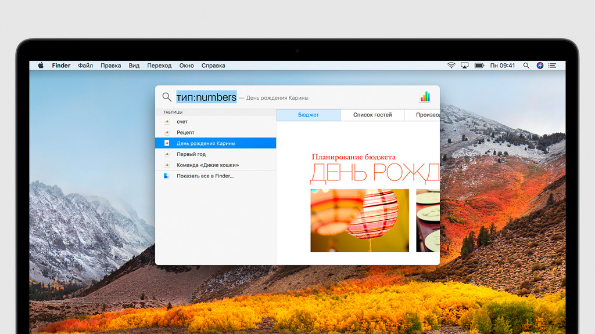
Task: Open the Переход menu
Action: point(159,66)
